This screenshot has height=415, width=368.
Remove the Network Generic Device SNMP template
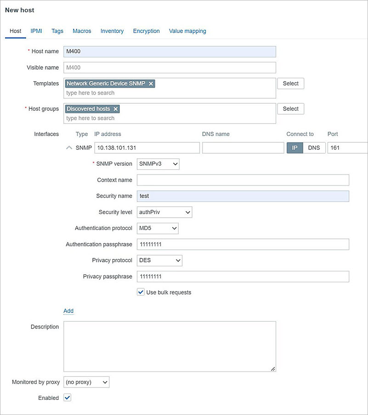click(150, 84)
